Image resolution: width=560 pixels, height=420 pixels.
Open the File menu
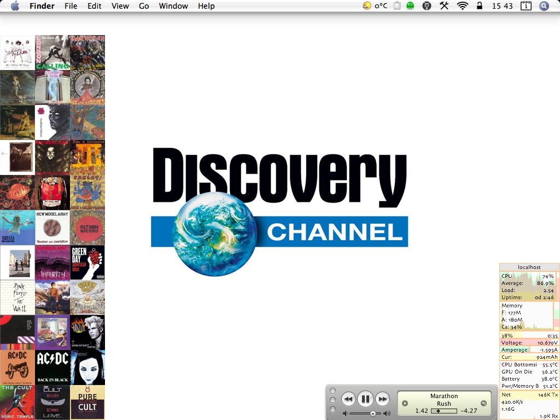(x=71, y=6)
